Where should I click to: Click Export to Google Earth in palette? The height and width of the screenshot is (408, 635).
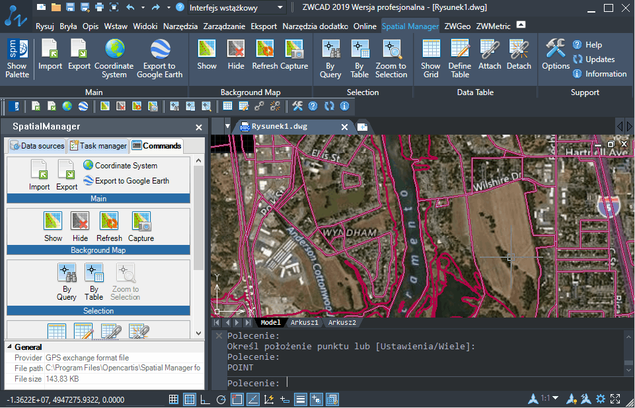[126, 180]
